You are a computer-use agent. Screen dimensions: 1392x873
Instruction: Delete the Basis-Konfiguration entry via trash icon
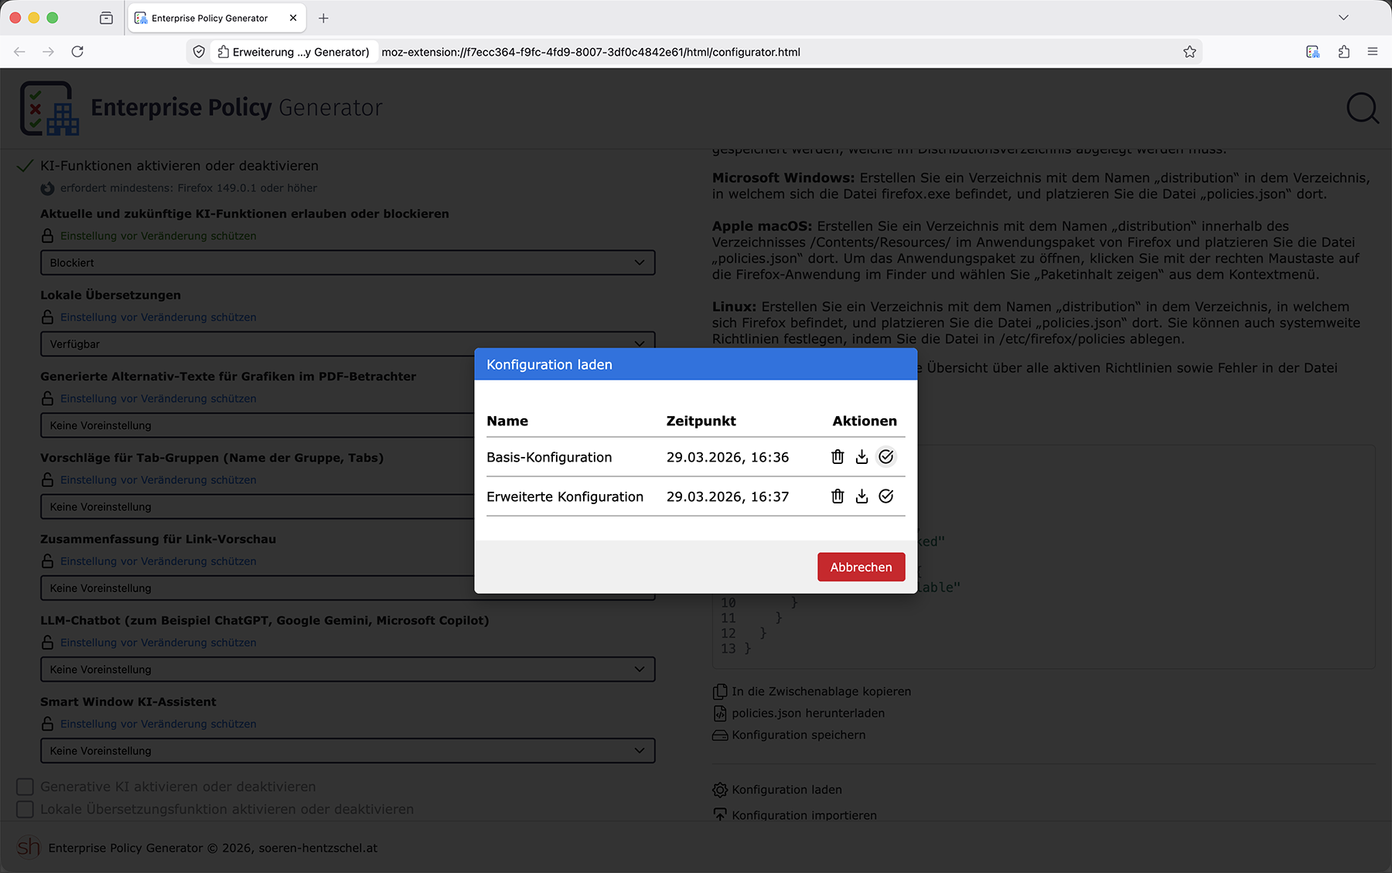[x=838, y=457]
